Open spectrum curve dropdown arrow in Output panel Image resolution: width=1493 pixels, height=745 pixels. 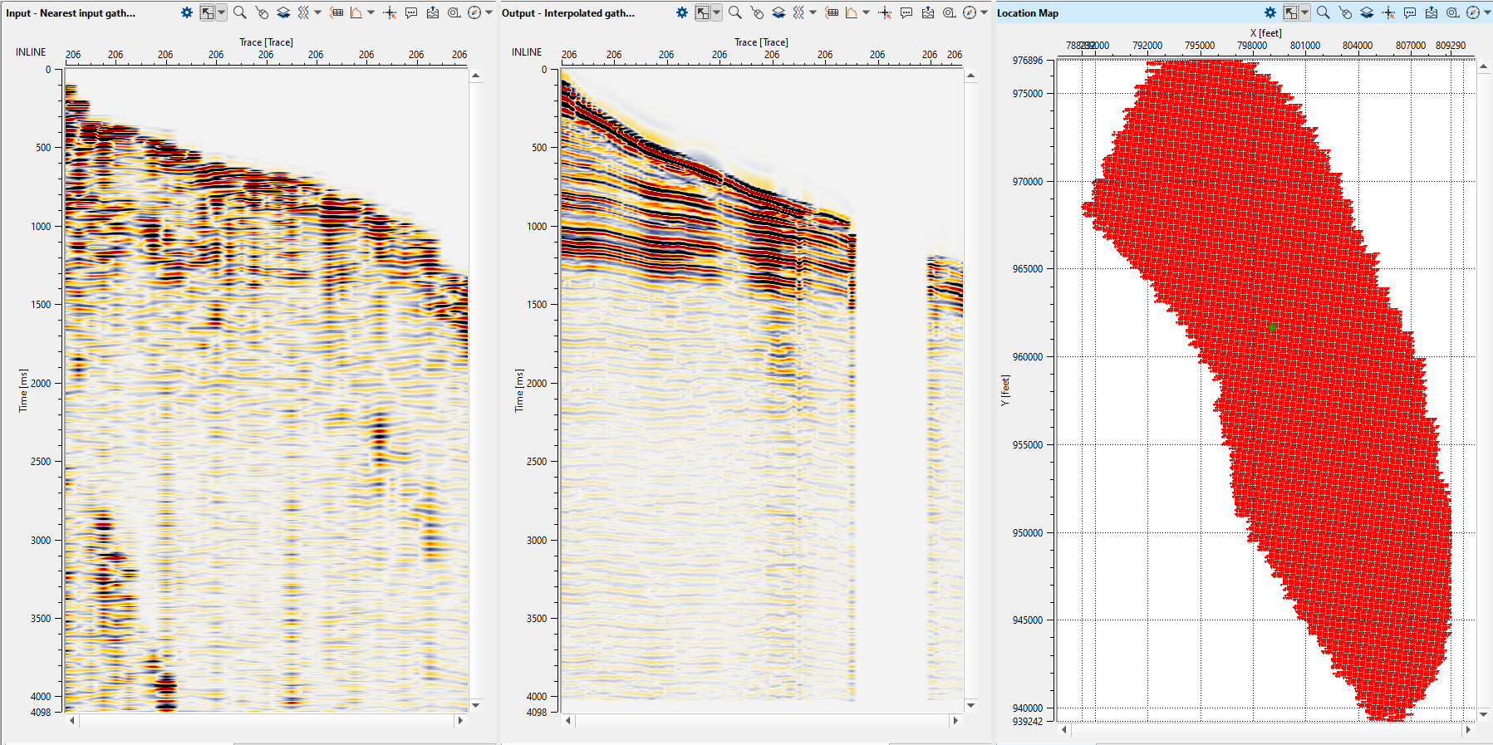(x=866, y=12)
